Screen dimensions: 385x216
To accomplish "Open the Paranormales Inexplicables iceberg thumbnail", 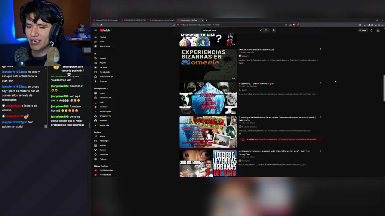I will pyautogui.click(x=208, y=132).
